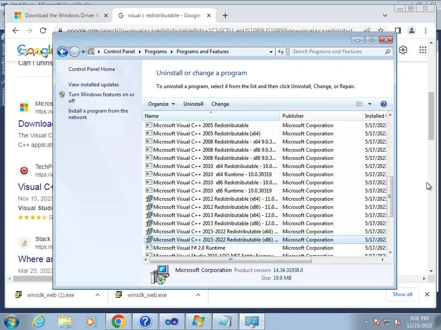Open Chrome profile avatar icon
Screen dimensions: 441x330
coord(411,31)
